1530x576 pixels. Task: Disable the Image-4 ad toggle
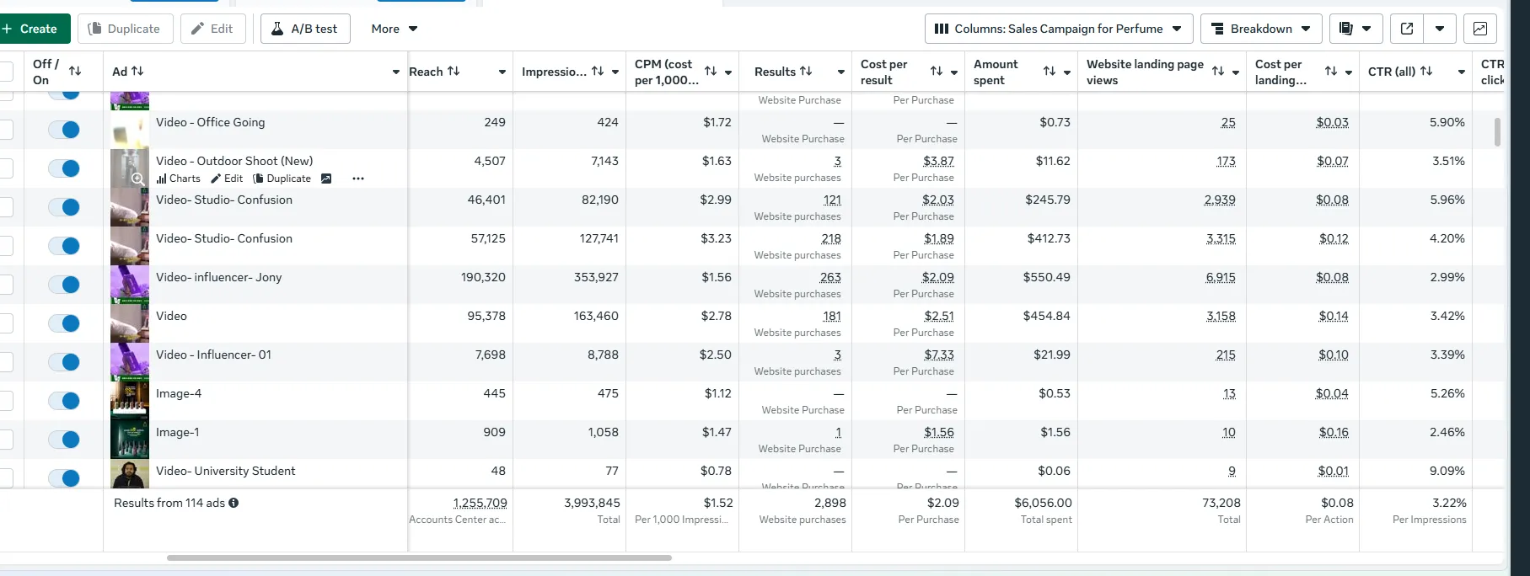click(64, 401)
